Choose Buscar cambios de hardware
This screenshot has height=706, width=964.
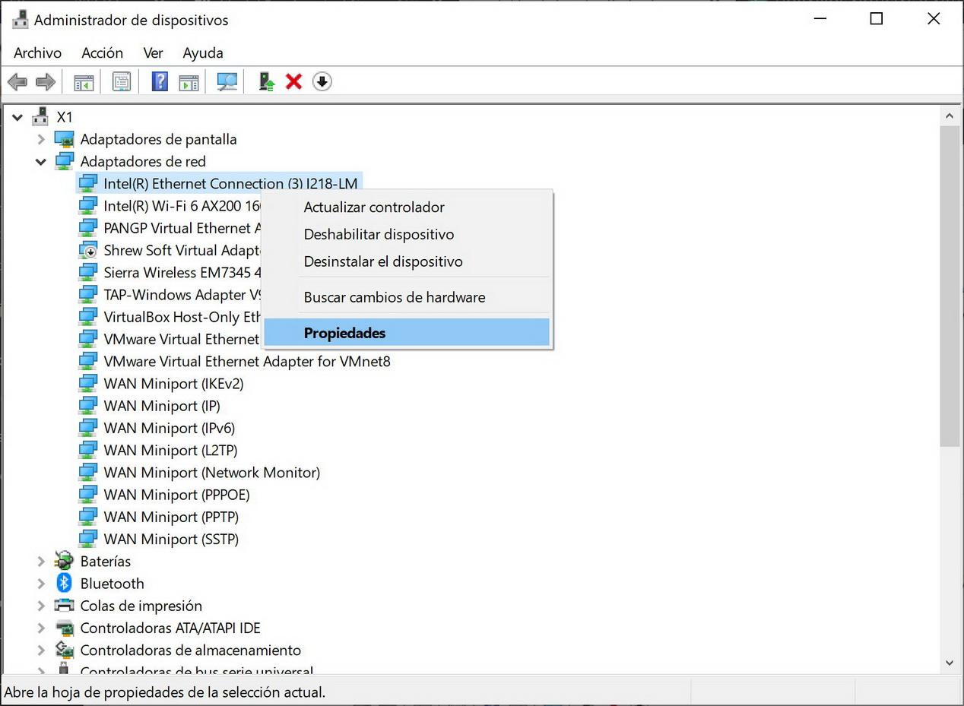click(407, 297)
